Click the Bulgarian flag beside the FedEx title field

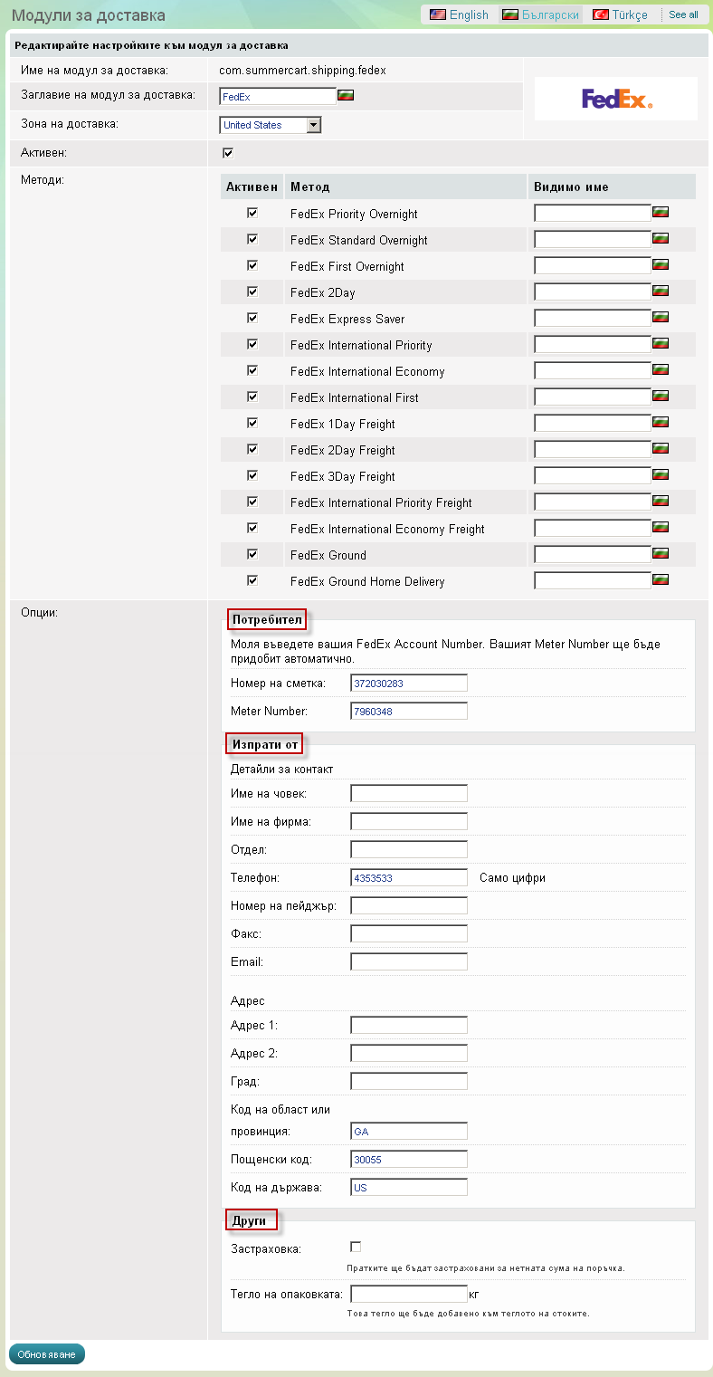(x=346, y=95)
